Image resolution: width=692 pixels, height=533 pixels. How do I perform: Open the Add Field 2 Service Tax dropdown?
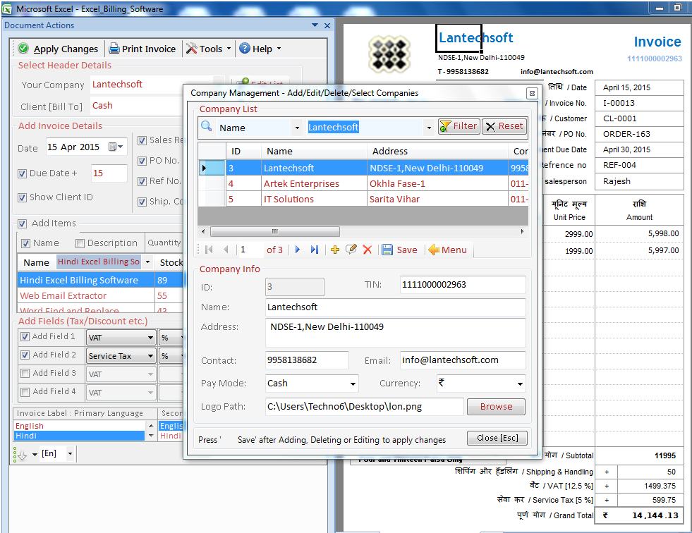coord(150,355)
